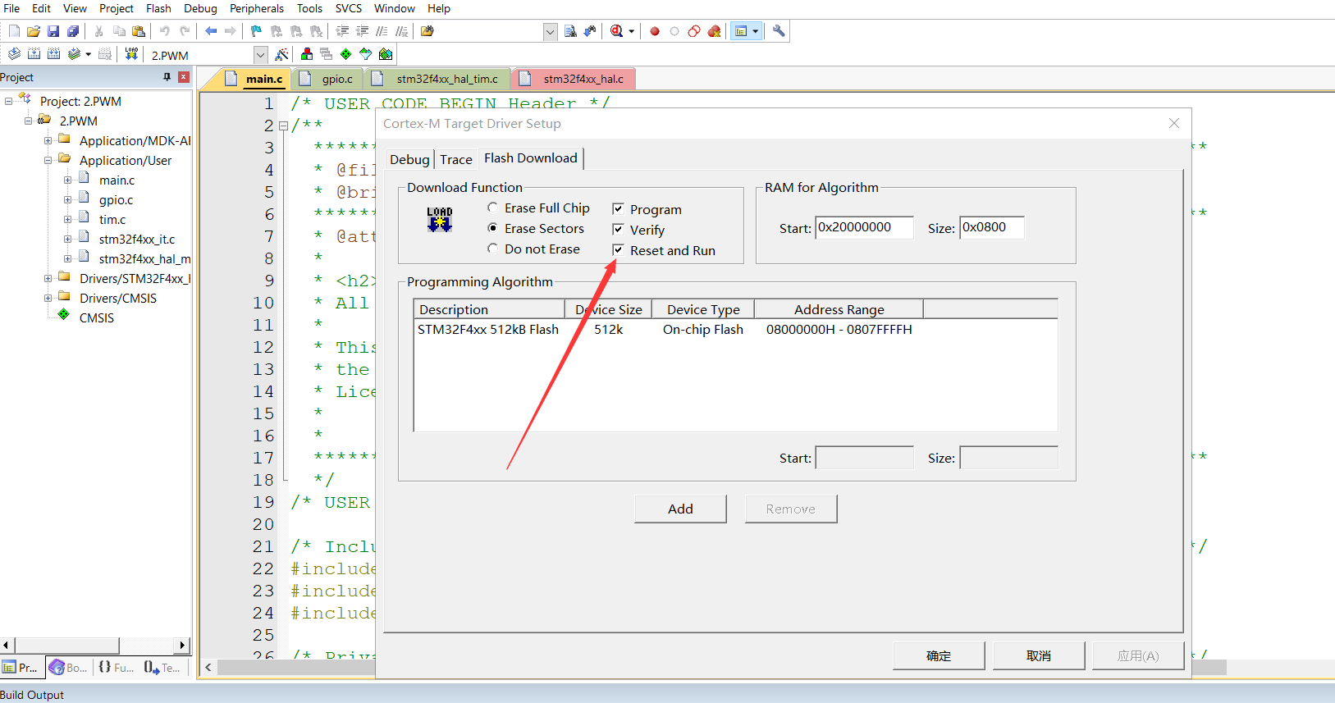Viewport: 1335px width, 703px height.
Task: Expand the main.c tree node
Action: tap(67, 180)
